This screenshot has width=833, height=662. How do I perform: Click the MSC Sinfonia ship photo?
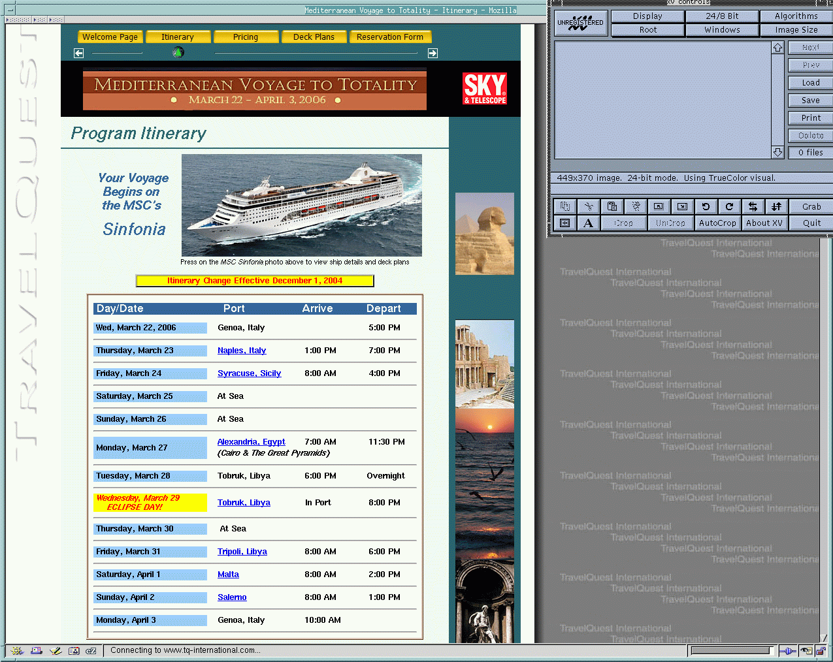[x=301, y=205]
